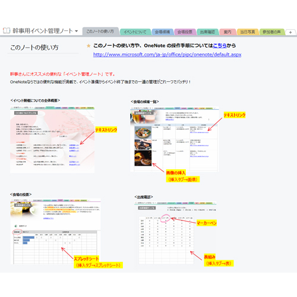Click the 画像の挿入 yellow label
This screenshot has height=297, width=297.
pyautogui.click(x=176, y=173)
